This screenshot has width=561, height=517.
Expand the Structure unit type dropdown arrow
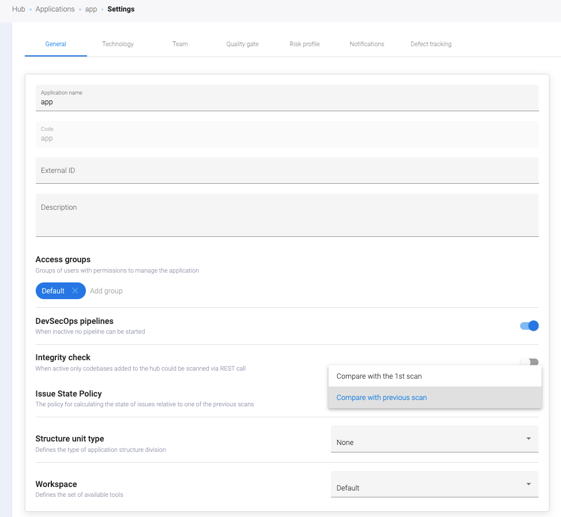click(528, 439)
